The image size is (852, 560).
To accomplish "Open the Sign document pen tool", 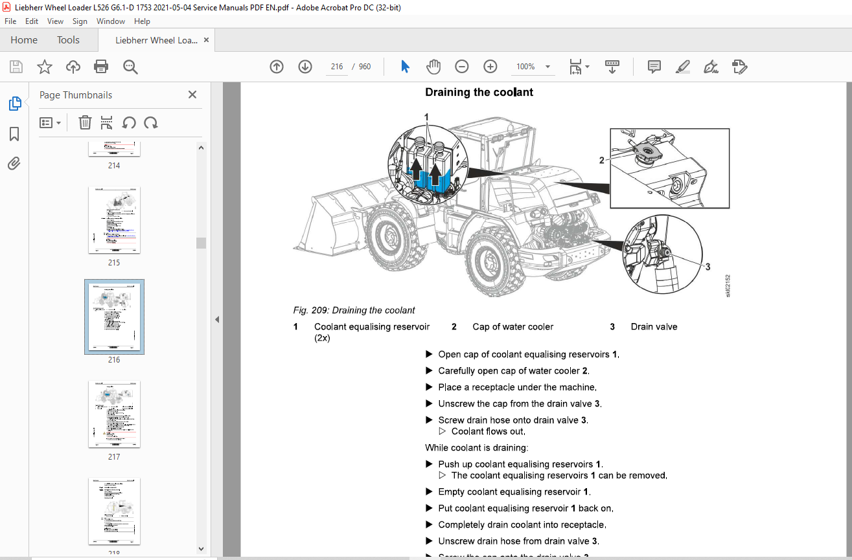I will [x=711, y=67].
